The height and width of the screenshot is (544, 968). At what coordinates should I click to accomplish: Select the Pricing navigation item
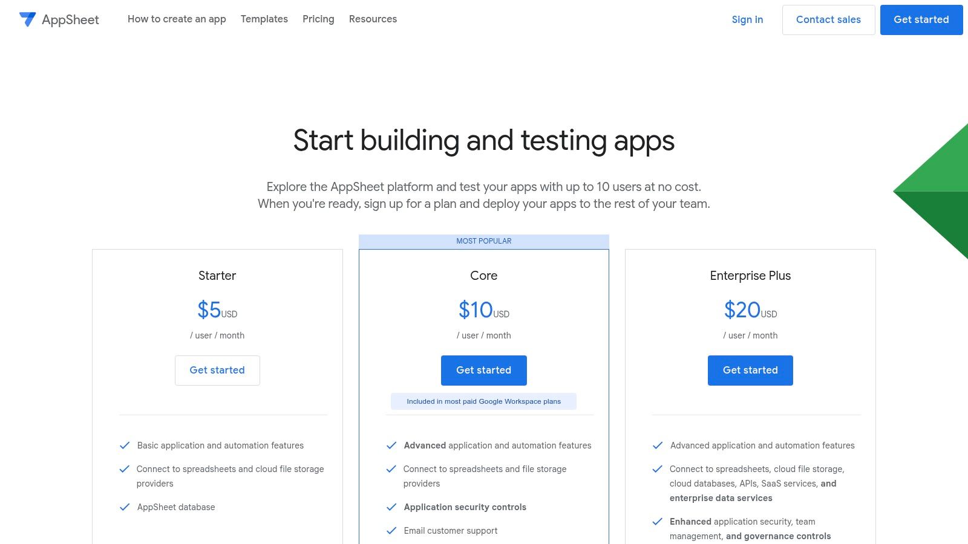point(318,19)
